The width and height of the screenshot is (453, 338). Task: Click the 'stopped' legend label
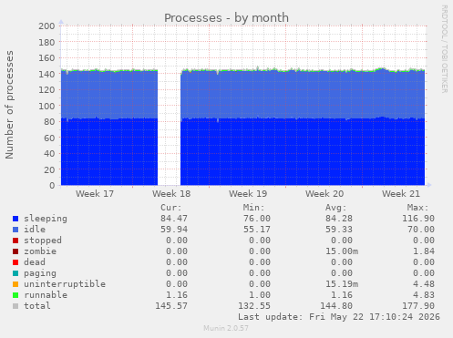tap(43, 241)
